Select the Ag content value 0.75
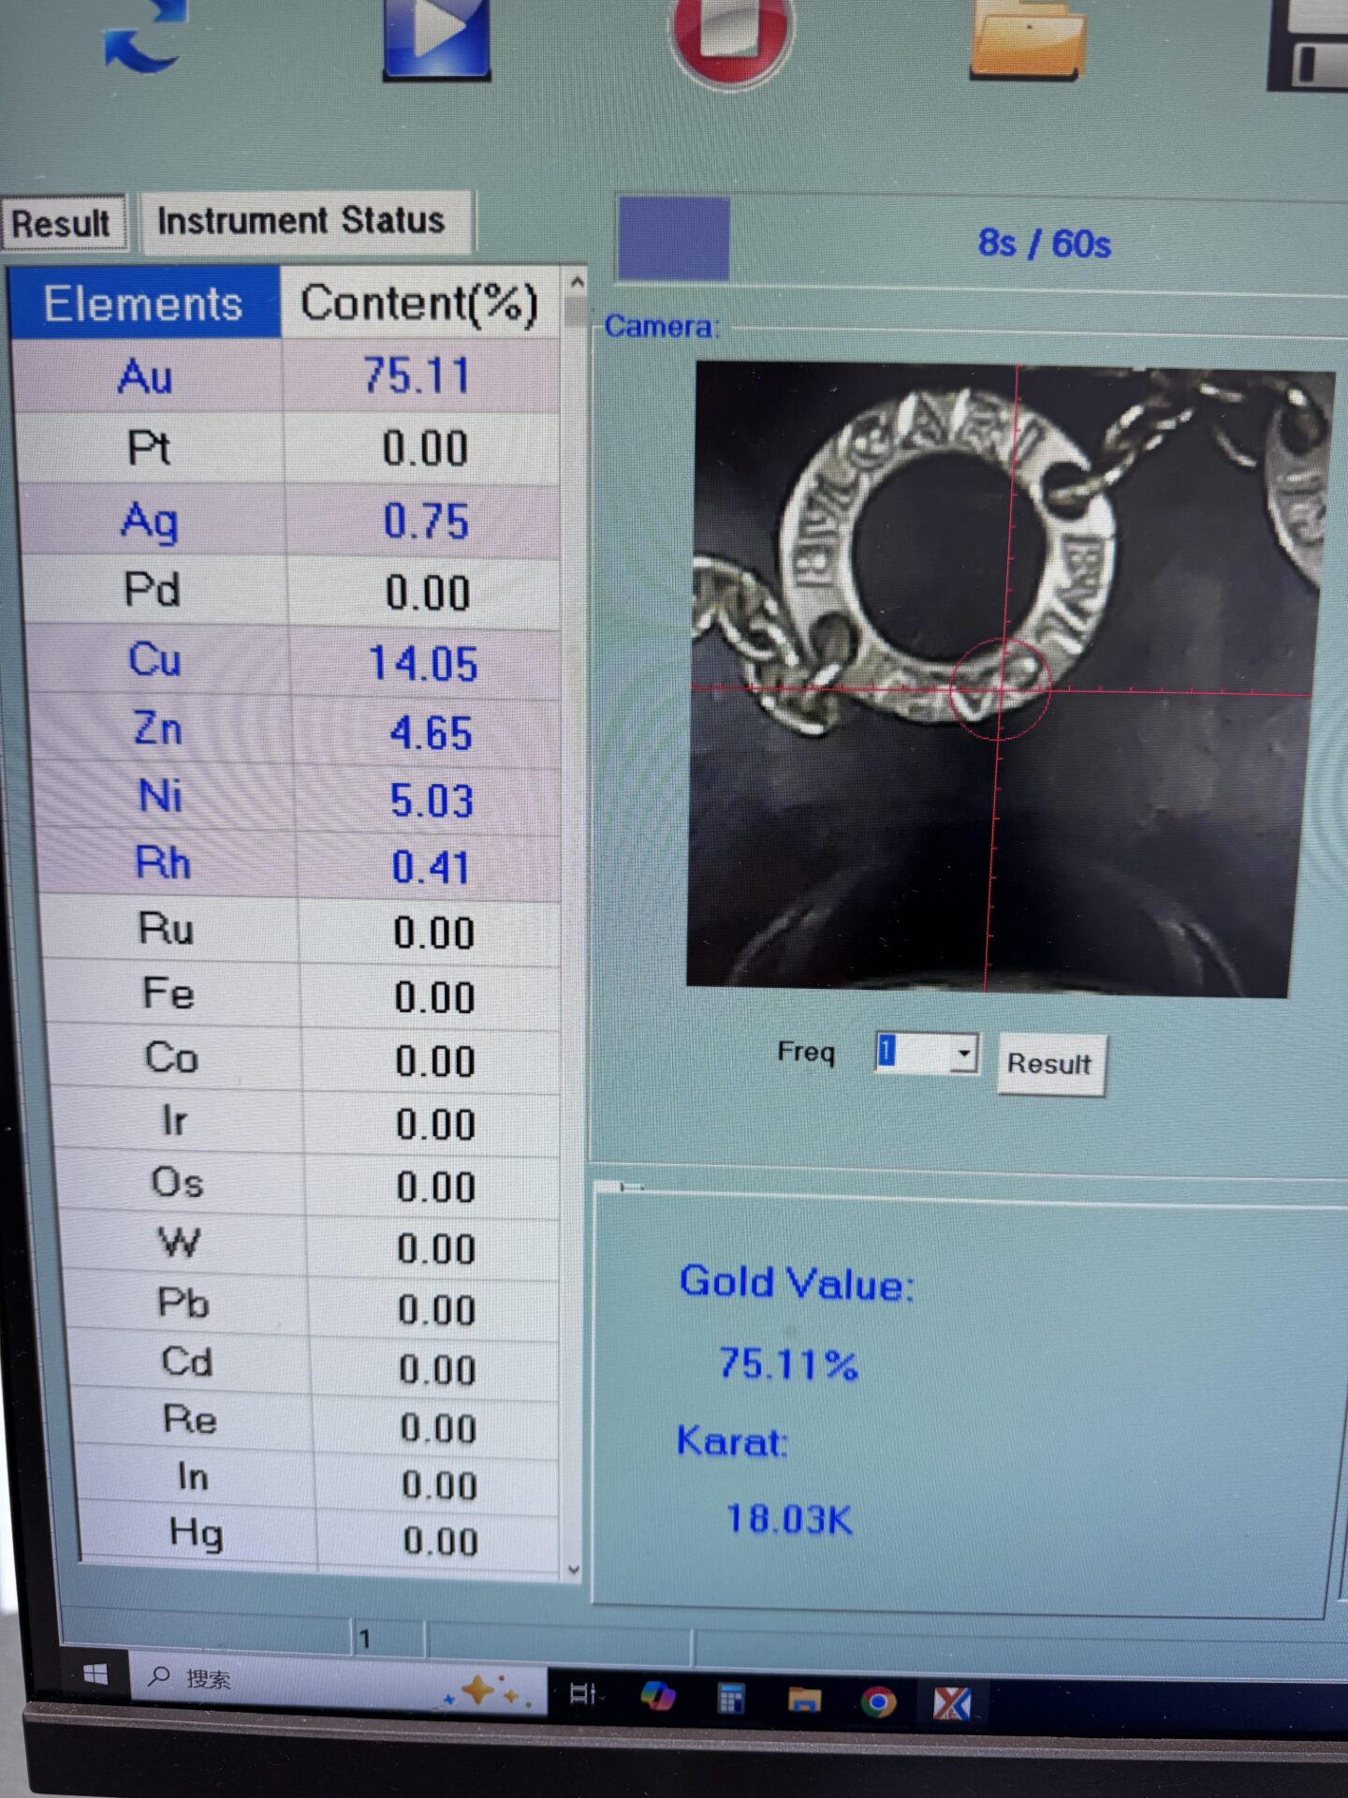Image resolution: width=1348 pixels, height=1798 pixels. click(x=426, y=522)
